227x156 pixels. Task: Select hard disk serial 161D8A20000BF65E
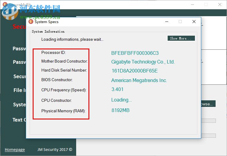(x=135, y=71)
